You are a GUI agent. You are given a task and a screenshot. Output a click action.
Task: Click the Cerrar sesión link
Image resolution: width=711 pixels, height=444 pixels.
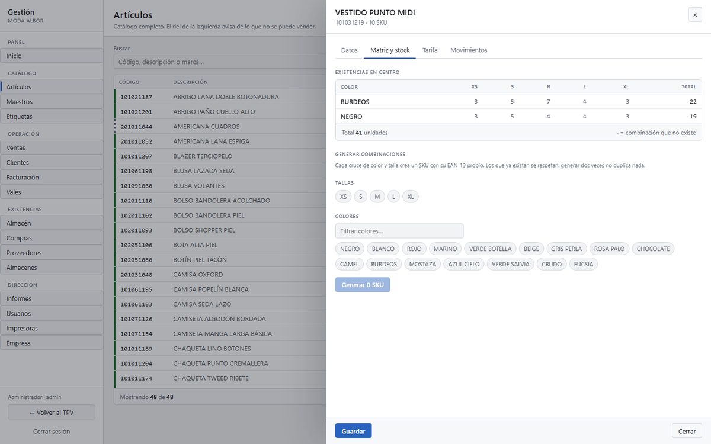tap(52, 432)
